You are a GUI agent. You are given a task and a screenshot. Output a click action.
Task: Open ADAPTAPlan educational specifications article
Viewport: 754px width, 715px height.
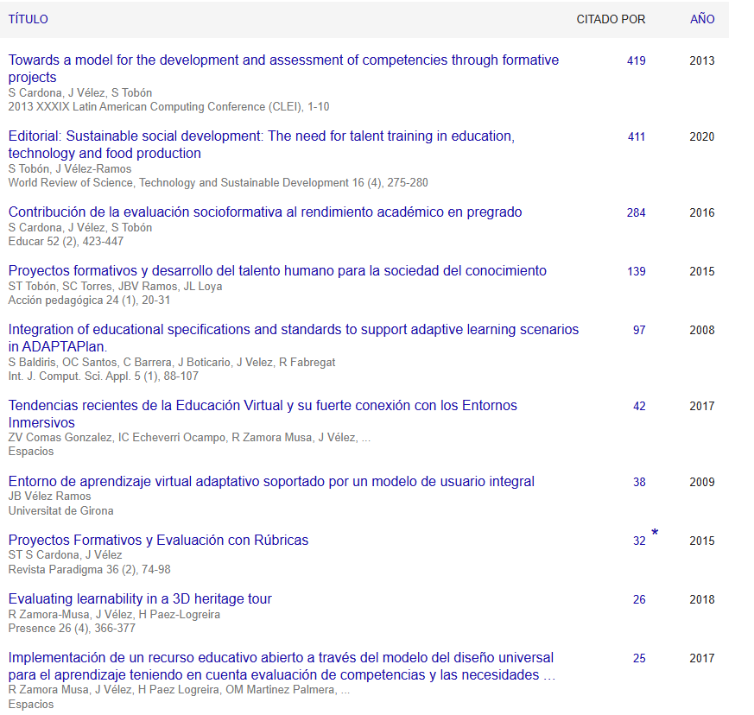pyautogui.click(x=293, y=330)
